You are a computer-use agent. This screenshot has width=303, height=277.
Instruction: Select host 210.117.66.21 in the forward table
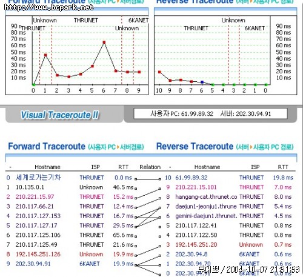pos(35,207)
